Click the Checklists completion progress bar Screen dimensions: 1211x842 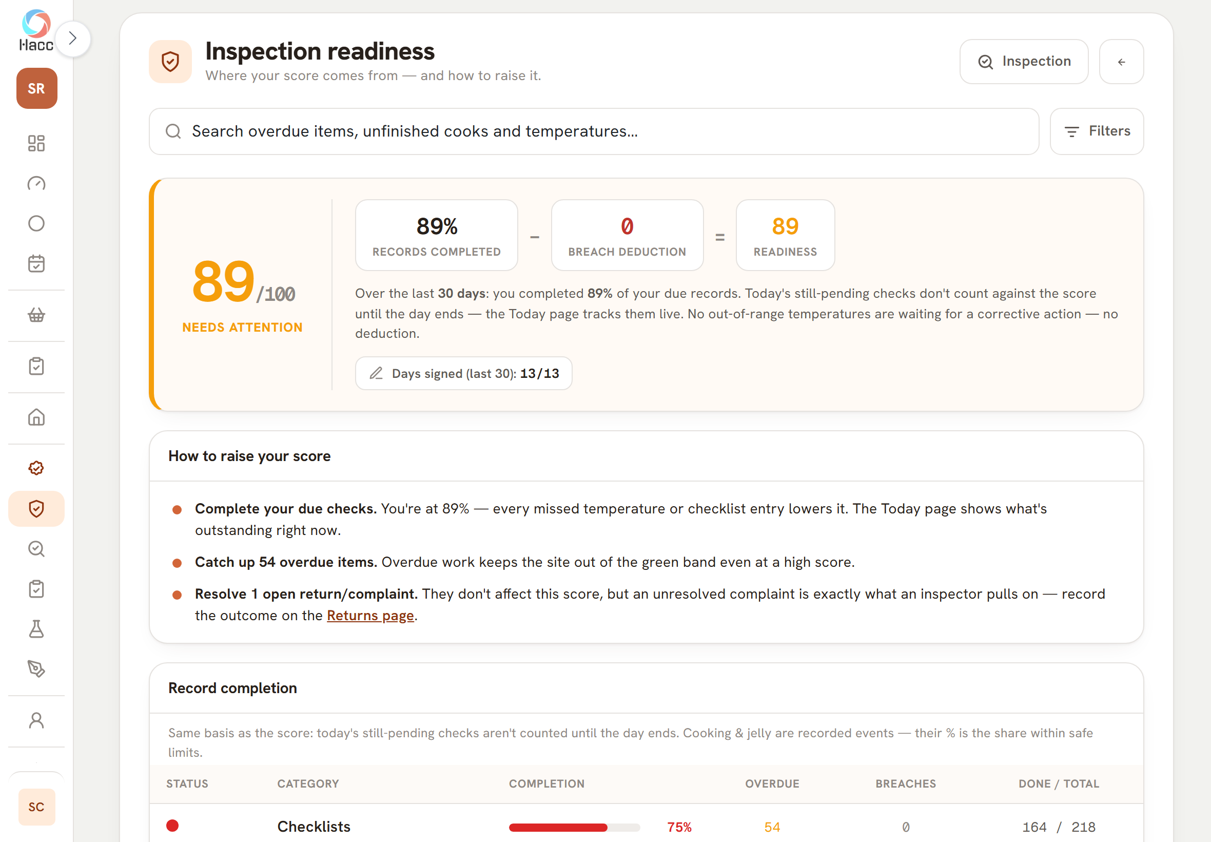click(574, 827)
